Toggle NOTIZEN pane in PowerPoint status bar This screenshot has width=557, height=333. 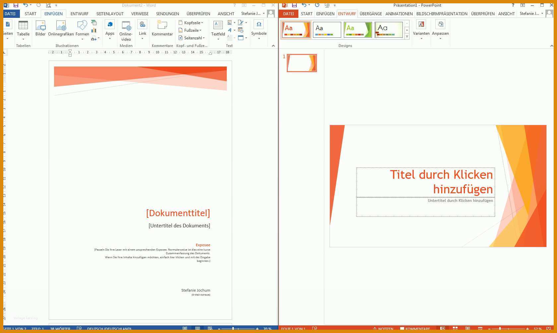(x=383, y=329)
